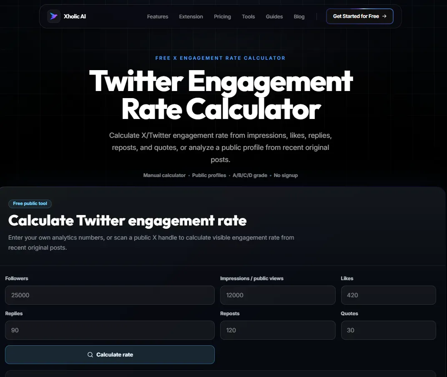Open the Features menu item

(x=158, y=17)
